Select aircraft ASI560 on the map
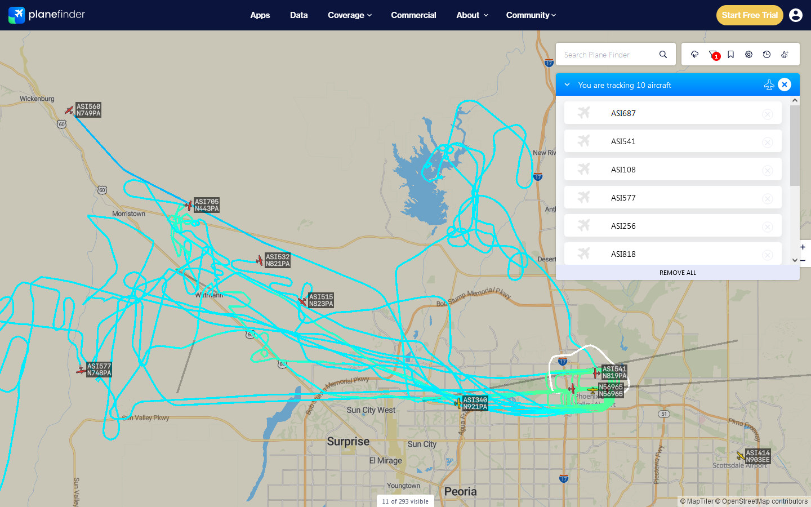This screenshot has width=811, height=507. point(69,110)
